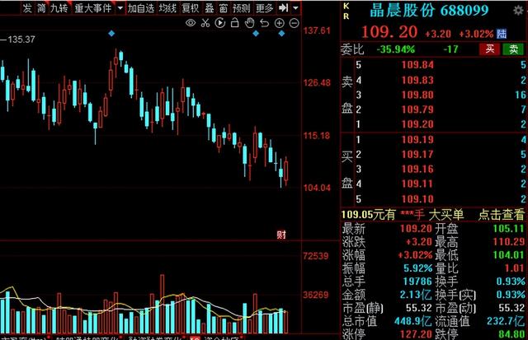Click the R indicator below the K
This screenshot has width=528, height=340.
346,16
